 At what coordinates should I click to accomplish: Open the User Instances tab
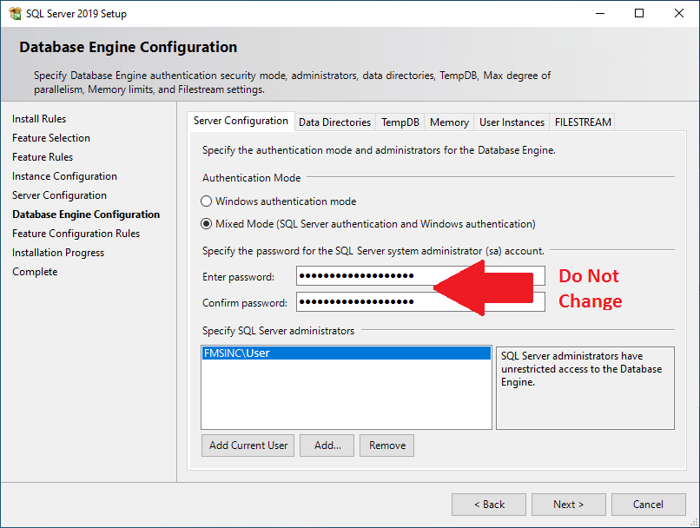coord(512,122)
